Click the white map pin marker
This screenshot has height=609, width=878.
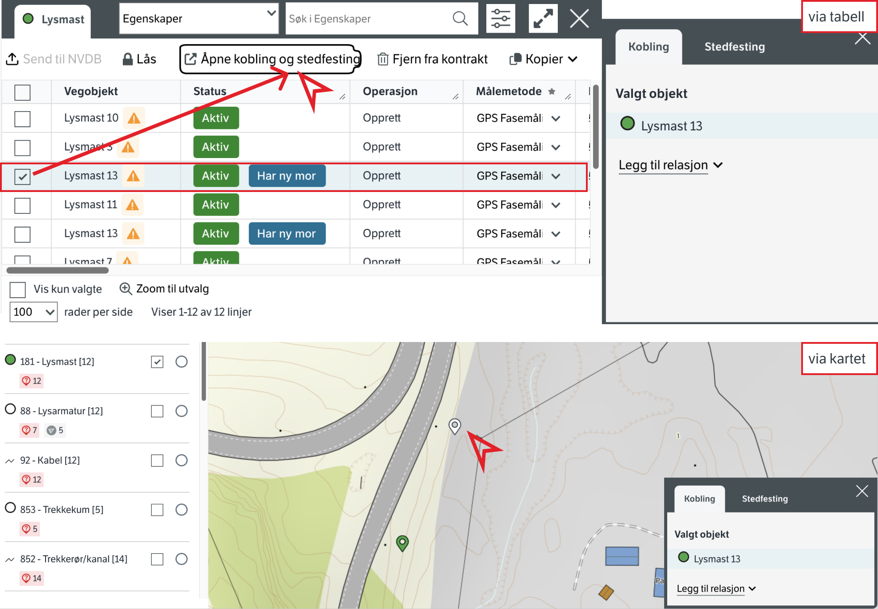click(x=455, y=425)
